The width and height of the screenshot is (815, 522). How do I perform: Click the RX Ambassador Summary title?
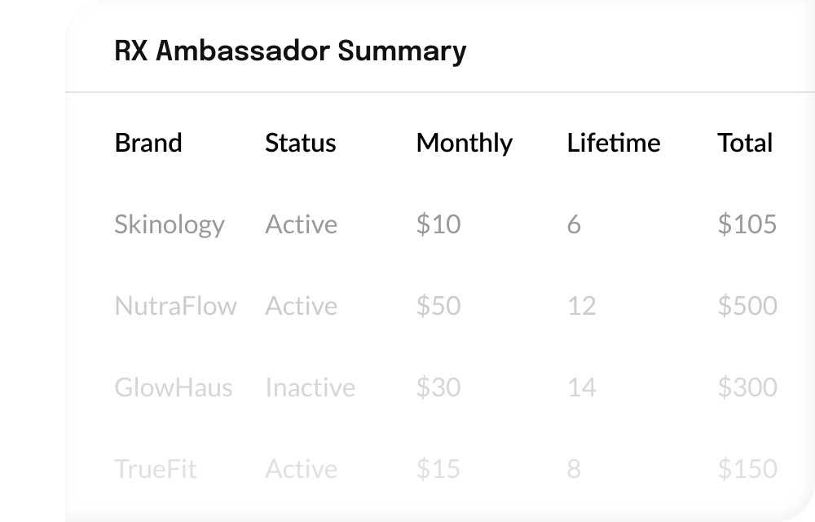[x=290, y=51]
